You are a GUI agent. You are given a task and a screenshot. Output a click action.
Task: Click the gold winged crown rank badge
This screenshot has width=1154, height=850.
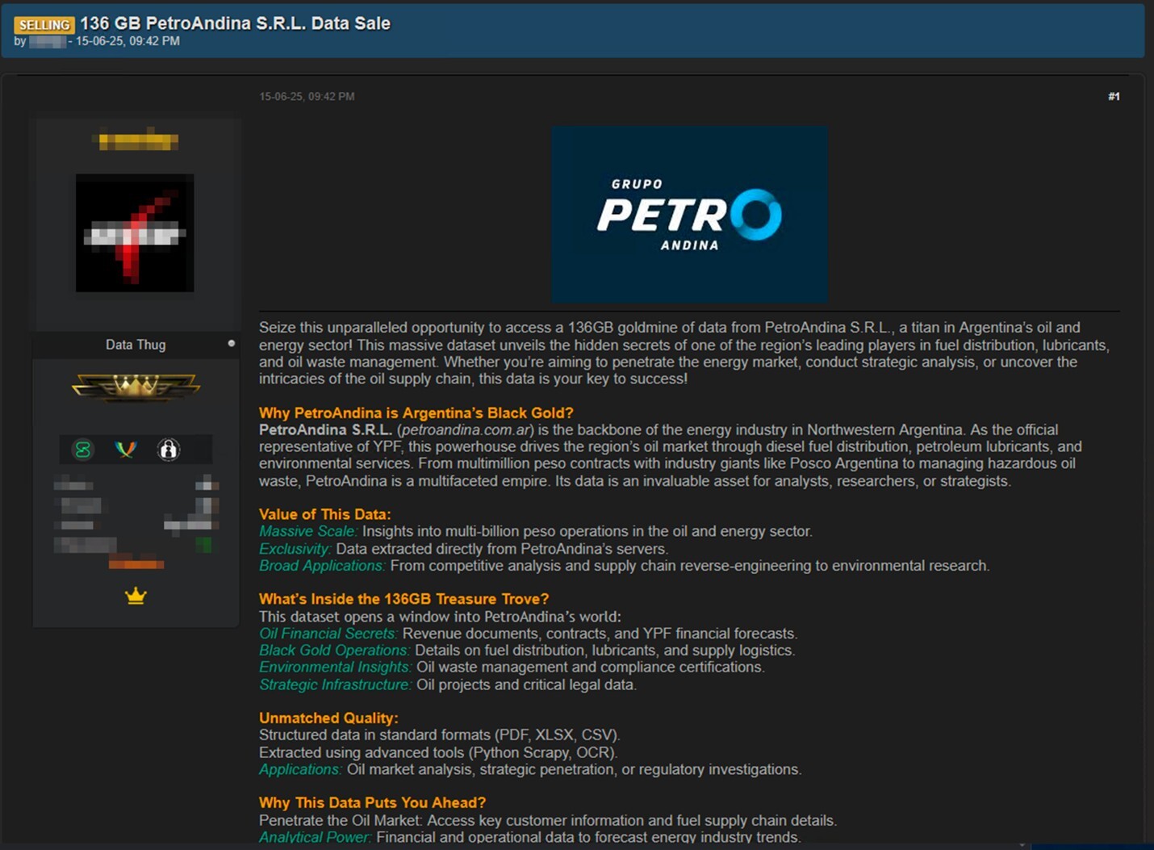click(136, 386)
